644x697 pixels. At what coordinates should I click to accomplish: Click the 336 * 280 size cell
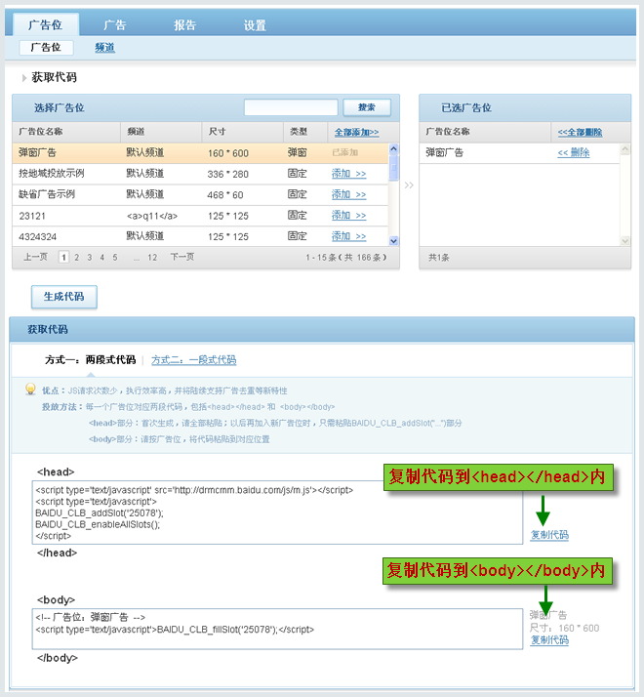[x=227, y=174]
